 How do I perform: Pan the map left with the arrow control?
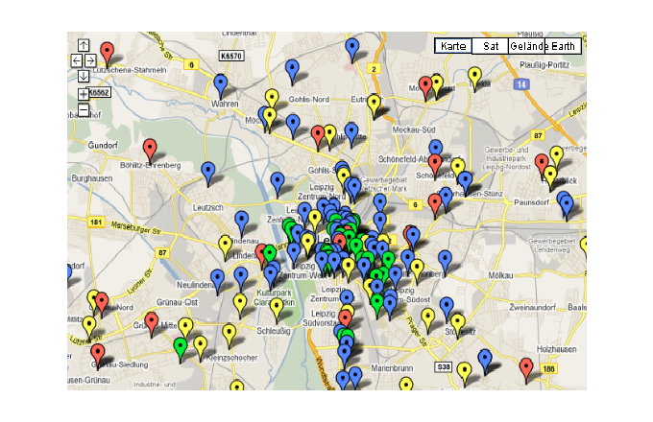(x=76, y=60)
